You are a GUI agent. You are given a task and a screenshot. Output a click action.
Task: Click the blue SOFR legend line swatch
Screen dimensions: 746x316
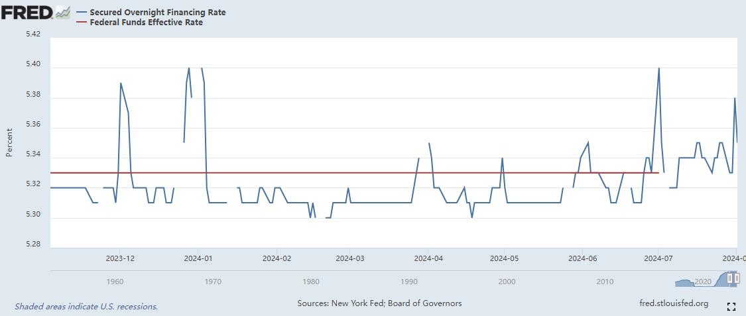[x=82, y=12]
